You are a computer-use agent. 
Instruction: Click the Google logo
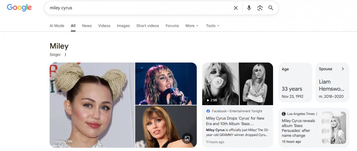click(x=19, y=8)
